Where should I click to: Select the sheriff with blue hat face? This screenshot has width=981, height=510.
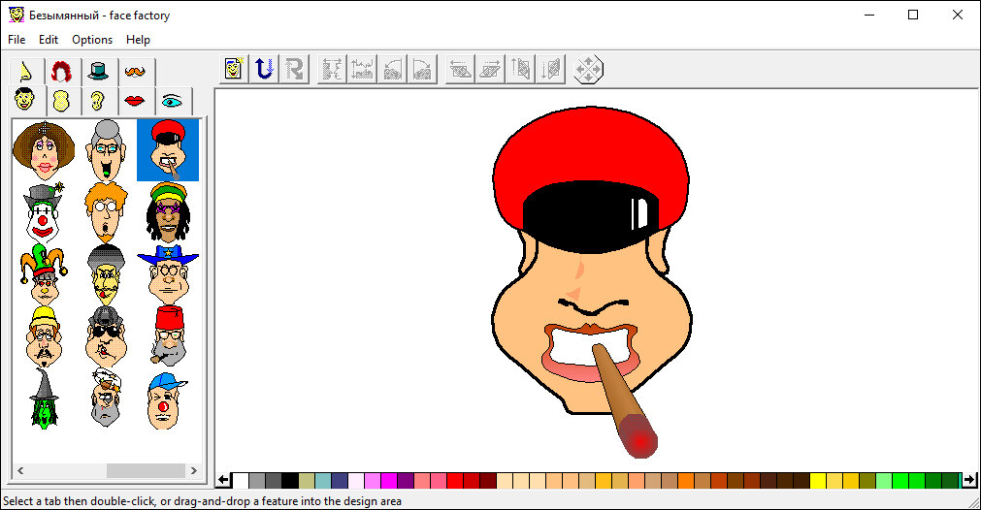(x=168, y=274)
